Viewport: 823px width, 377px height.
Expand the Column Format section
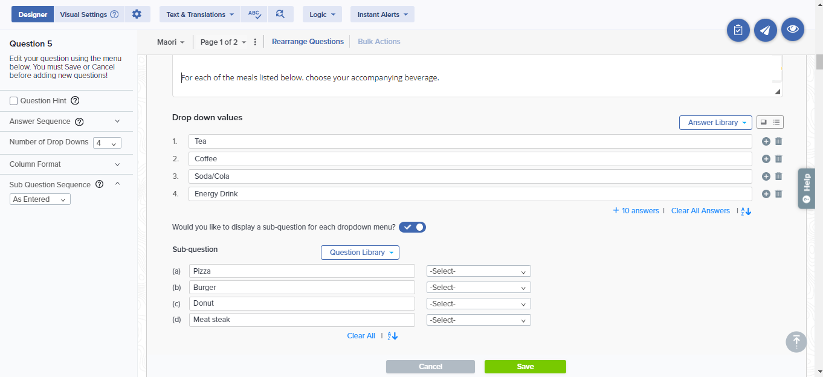[x=117, y=164]
